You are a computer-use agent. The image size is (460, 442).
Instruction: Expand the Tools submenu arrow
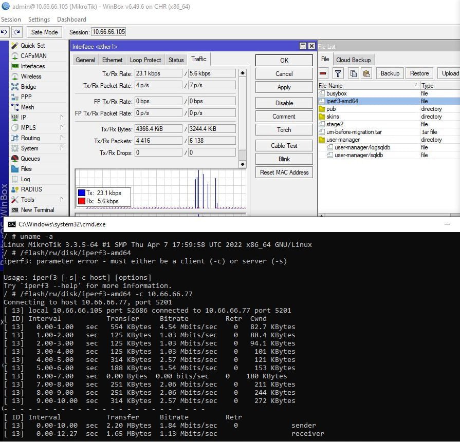[62, 200]
